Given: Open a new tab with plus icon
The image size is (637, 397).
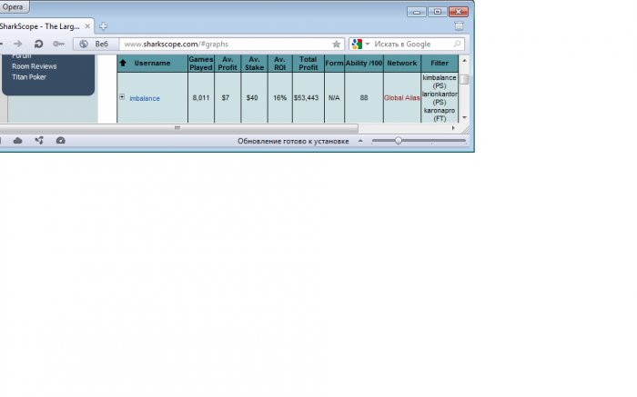Looking at the screenshot, I should coord(103,26).
